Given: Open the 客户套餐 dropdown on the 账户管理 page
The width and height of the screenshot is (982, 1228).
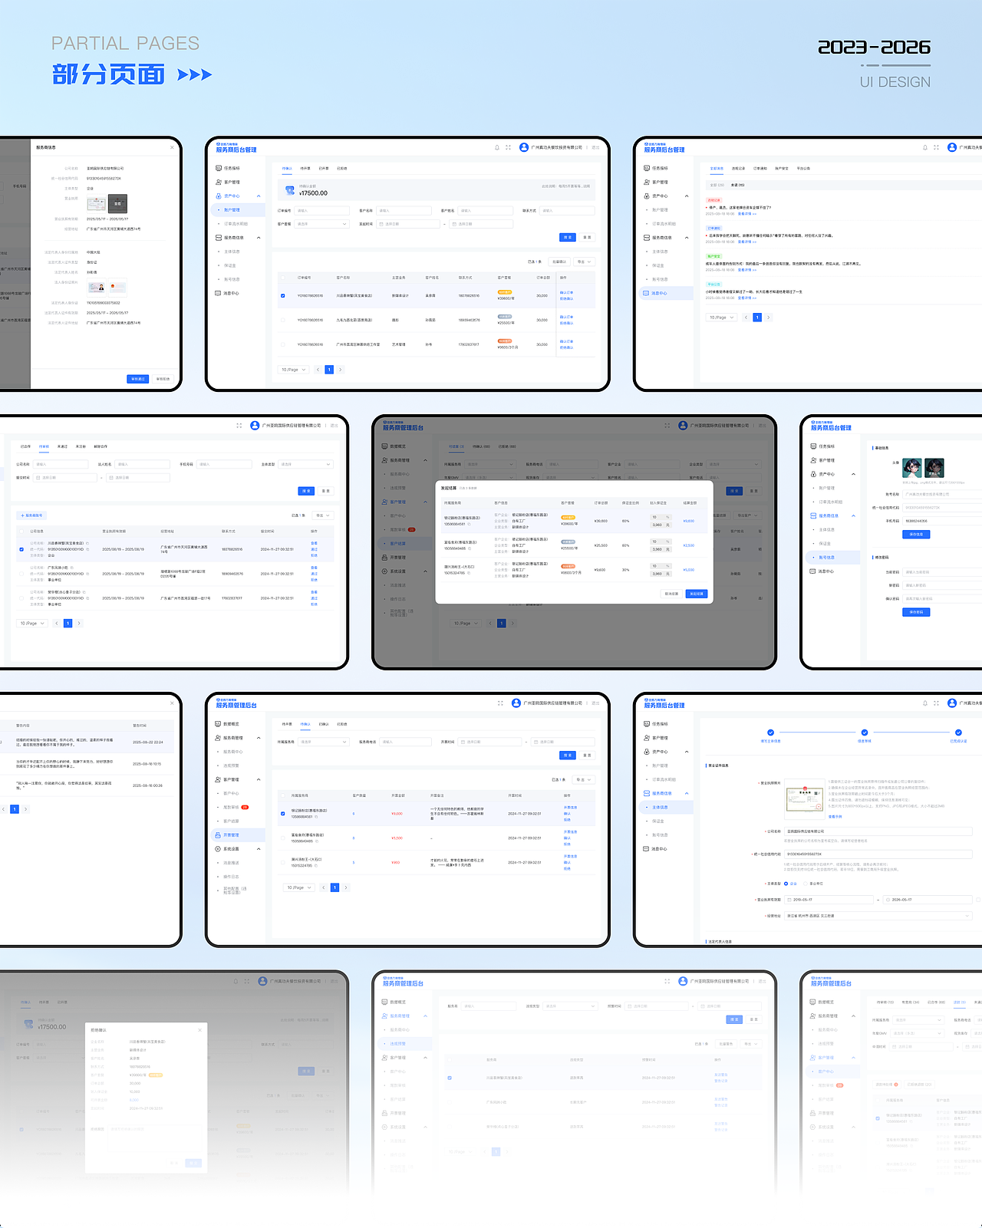Looking at the screenshot, I should [321, 224].
